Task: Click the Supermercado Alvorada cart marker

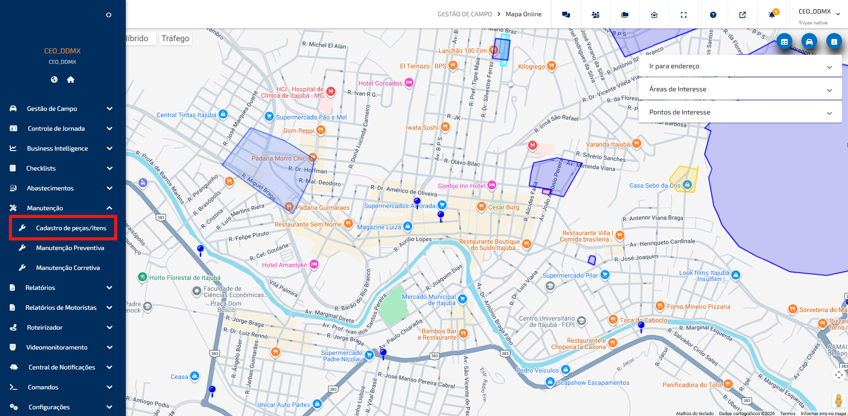Action: click(442, 205)
